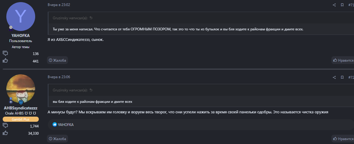Report YAHOFKA's post with Жалоба
Screen dimensions: 354x144
click(x=57, y=60)
